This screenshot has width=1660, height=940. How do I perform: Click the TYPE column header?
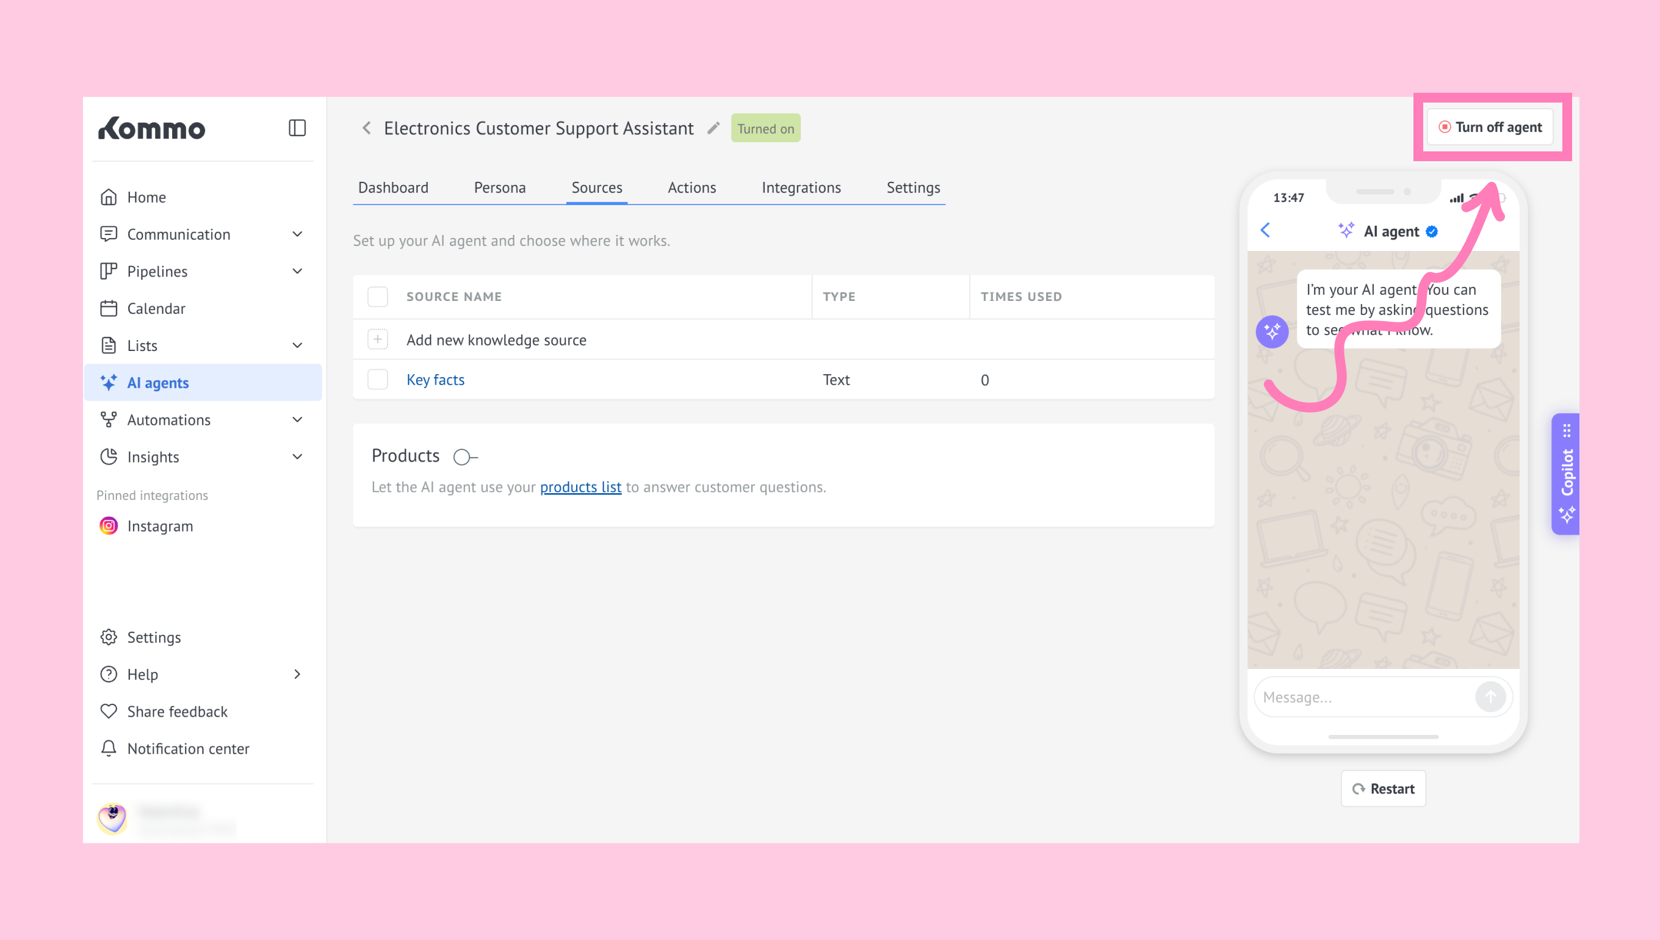coord(839,297)
